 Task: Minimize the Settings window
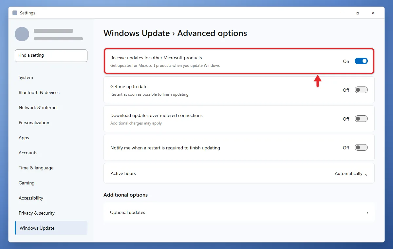click(x=342, y=13)
